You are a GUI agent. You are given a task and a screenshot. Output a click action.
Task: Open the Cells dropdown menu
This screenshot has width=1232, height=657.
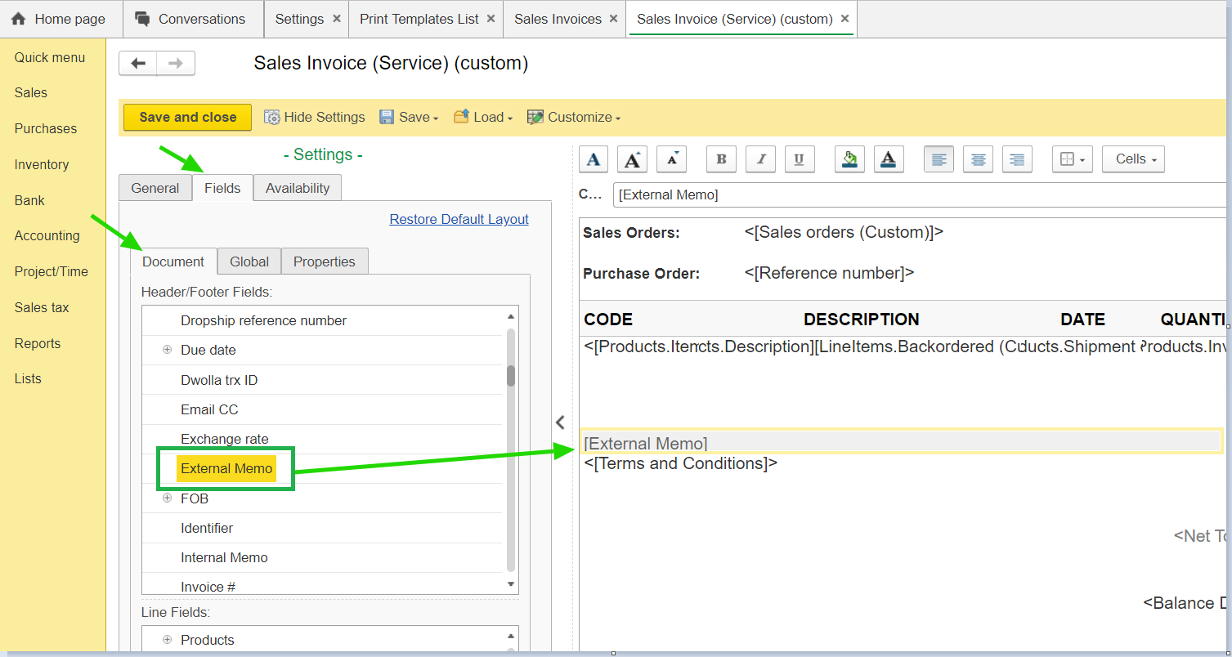[1133, 159]
